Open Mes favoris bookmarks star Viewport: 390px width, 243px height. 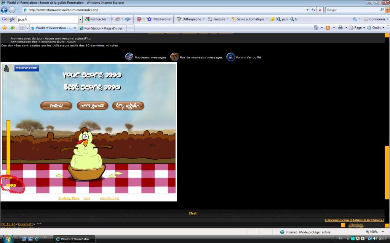149,19
